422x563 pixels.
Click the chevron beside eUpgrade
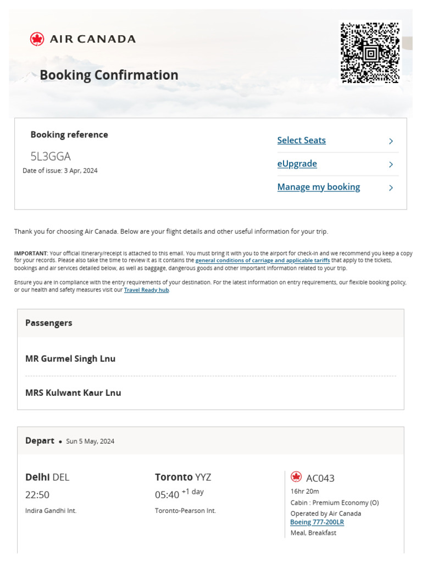point(391,164)
